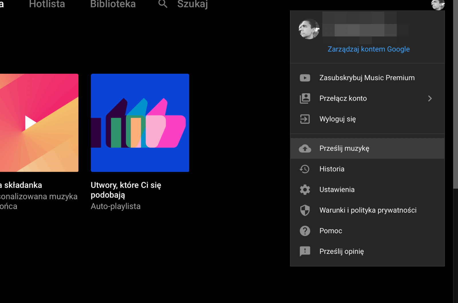Click the cloud upload icon
This screenshot has height=303, width=458.
[x=305, y=148]
